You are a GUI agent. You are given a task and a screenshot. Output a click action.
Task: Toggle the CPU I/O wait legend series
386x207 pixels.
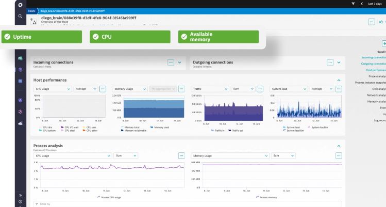pos(70,128)
